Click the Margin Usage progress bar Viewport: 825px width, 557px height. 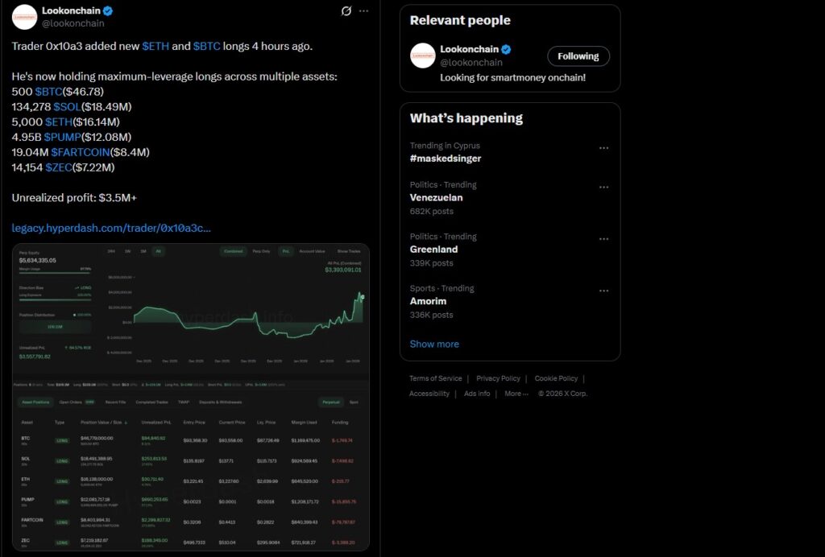pyautogui.click(x=55, y=274)
